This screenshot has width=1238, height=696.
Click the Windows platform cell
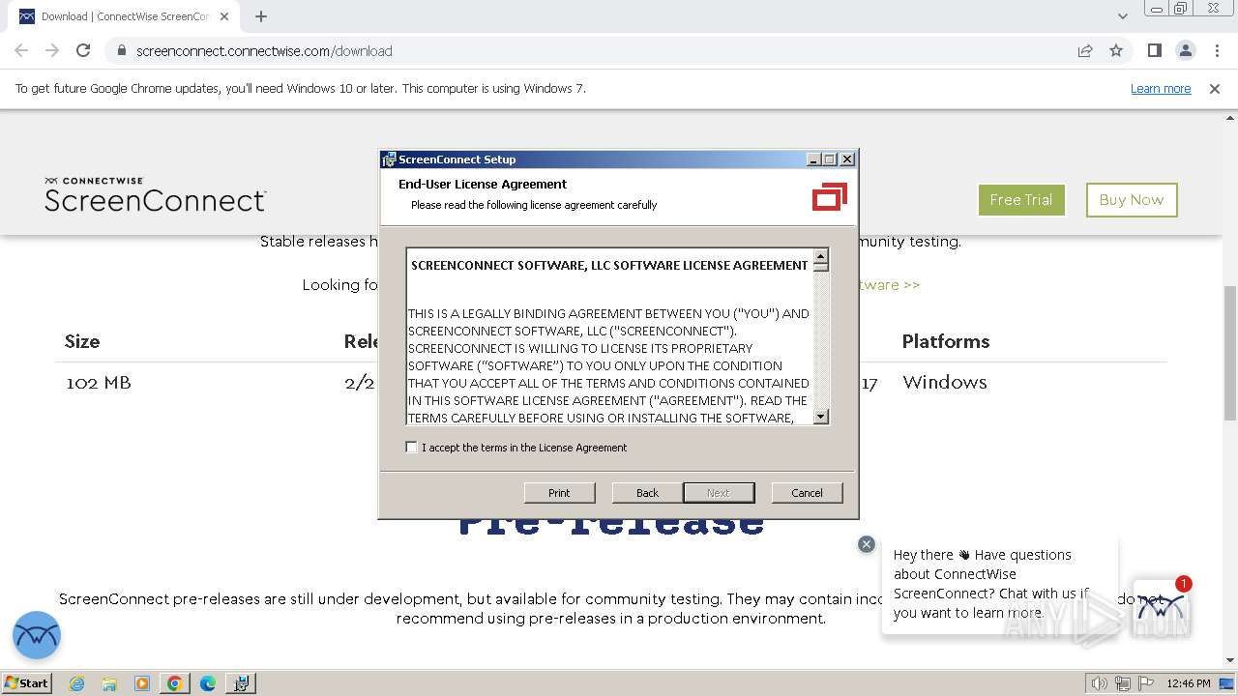tap(945, 383)
